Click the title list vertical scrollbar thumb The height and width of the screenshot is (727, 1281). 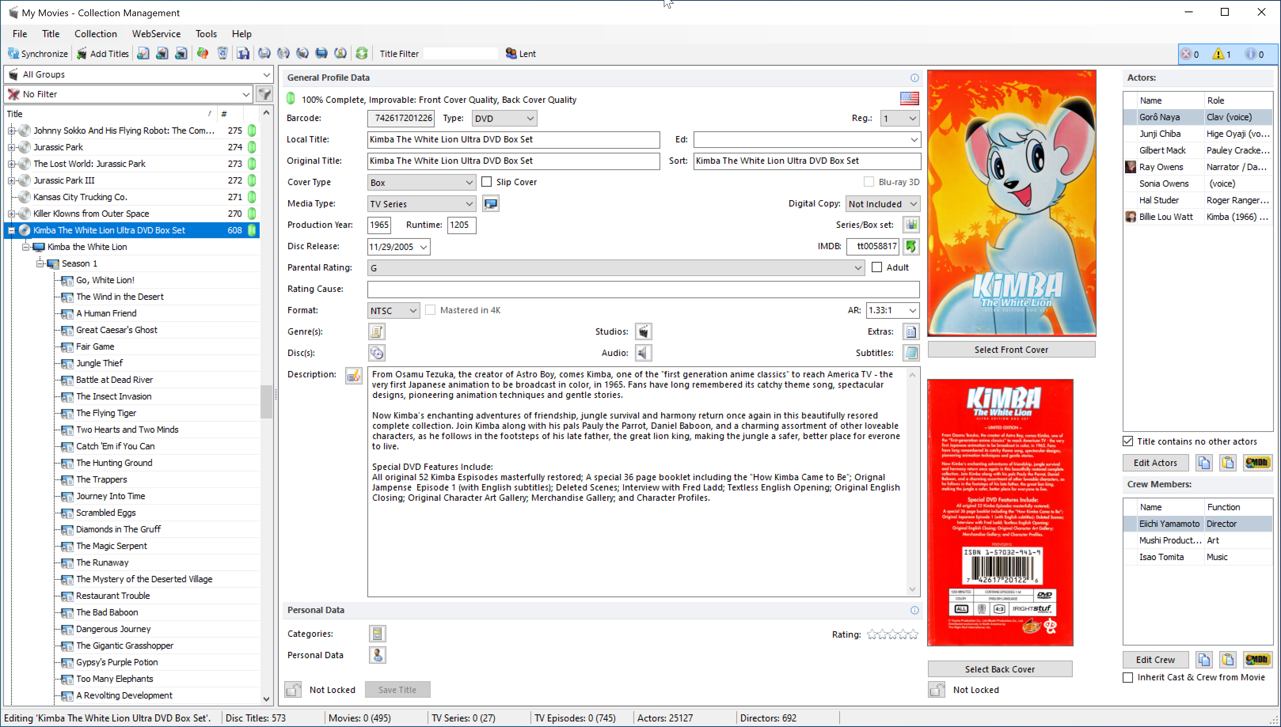tap(266, 402)
